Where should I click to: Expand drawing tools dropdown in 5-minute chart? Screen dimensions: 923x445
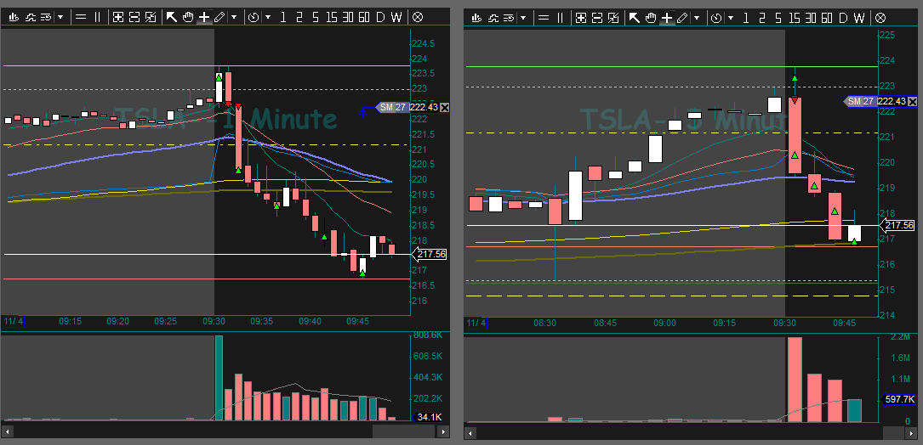(697, 18)
